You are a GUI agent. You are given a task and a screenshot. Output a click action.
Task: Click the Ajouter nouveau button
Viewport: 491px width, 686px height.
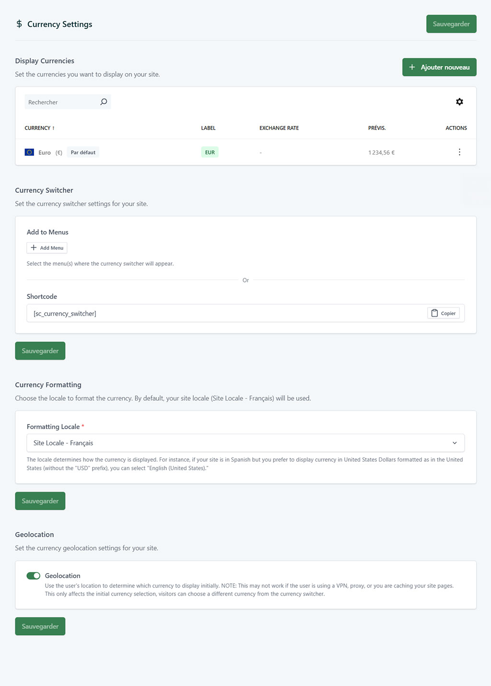439,67
